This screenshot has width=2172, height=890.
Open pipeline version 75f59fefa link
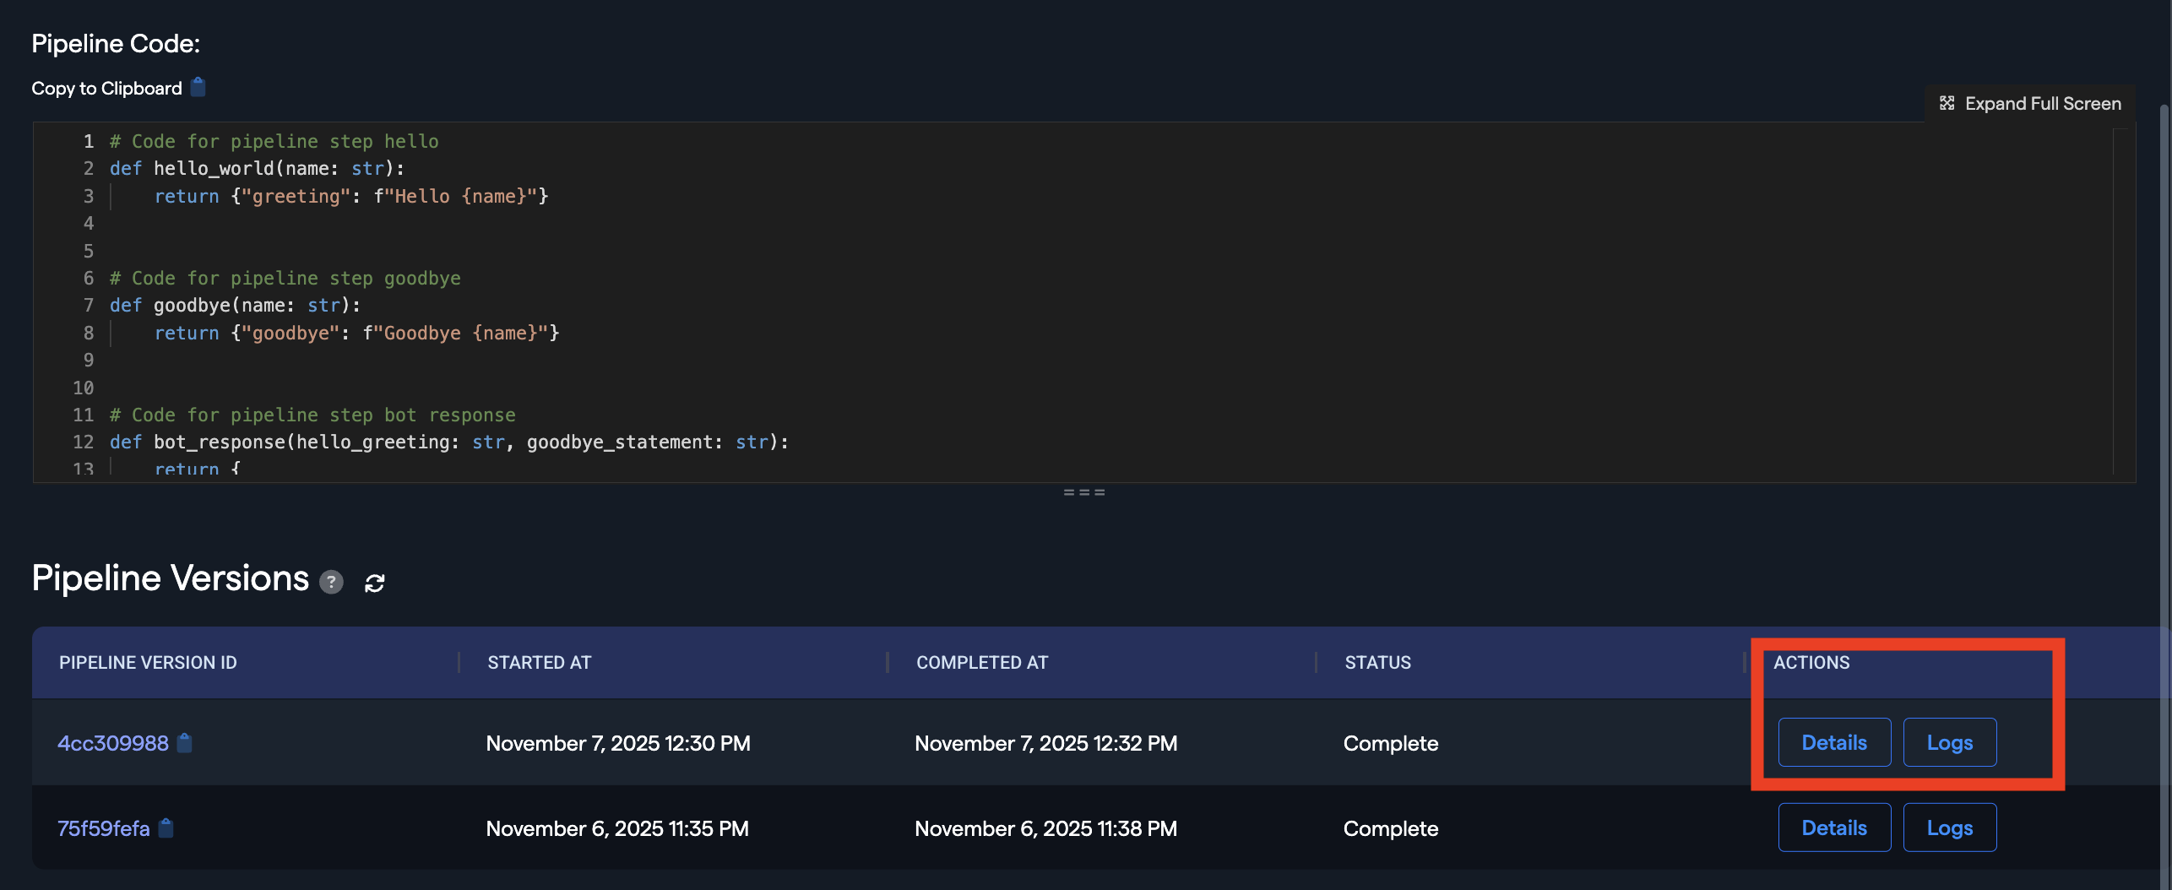tap(103, 828)
